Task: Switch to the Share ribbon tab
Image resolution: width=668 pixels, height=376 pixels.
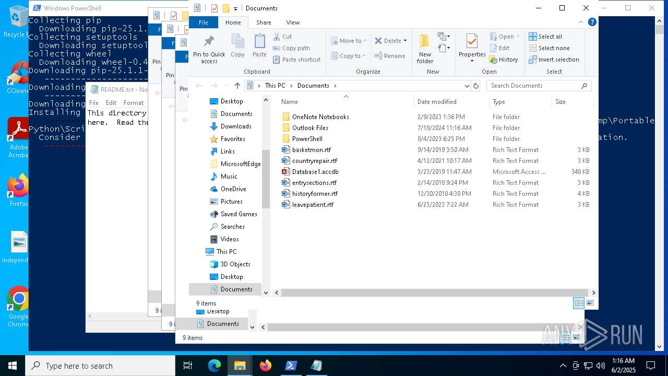Action: coord(264,22)
